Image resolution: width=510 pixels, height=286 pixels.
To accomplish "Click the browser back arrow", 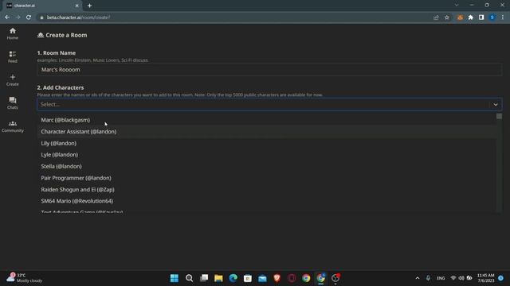I will 7,17.
